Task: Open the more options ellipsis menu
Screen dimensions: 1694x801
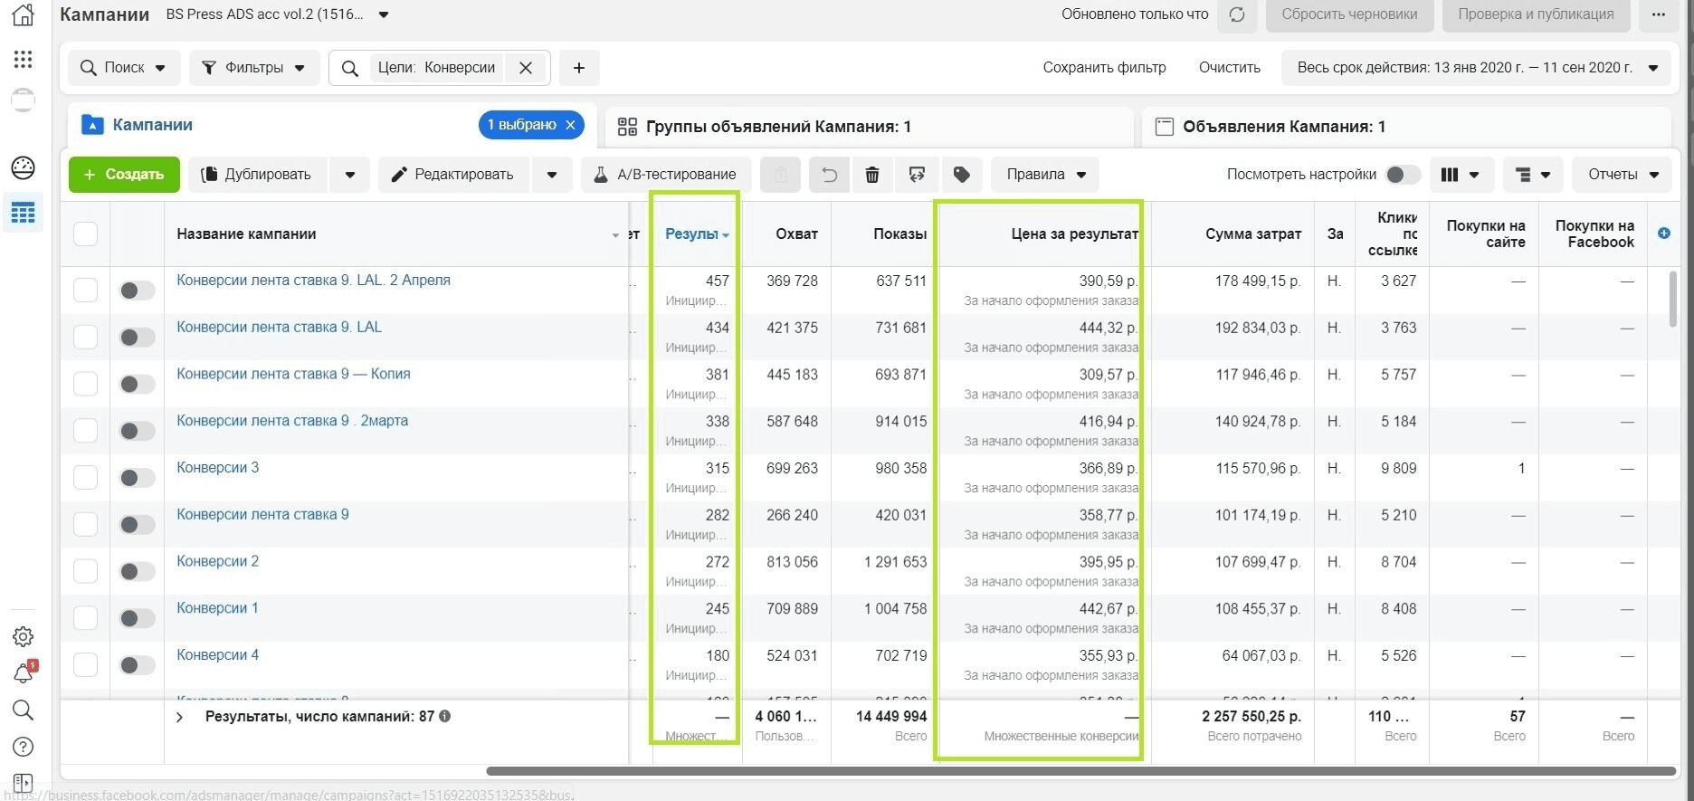Action: 1659,14
